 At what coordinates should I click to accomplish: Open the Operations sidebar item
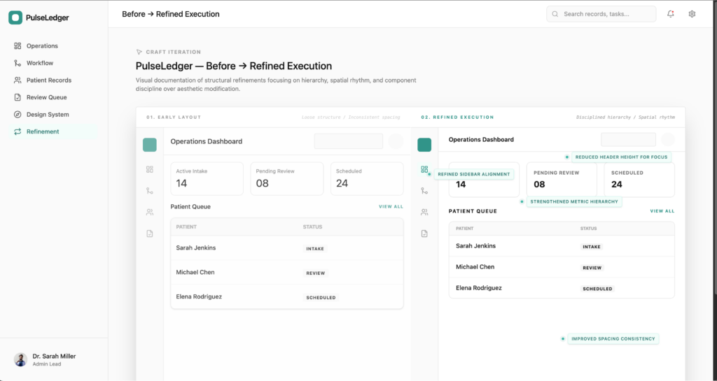(x=55, y=45)
